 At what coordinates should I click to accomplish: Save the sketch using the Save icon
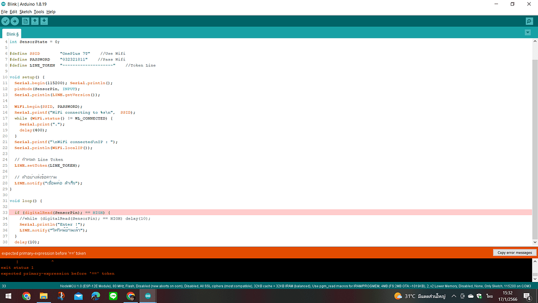click(x=44, y=21)
